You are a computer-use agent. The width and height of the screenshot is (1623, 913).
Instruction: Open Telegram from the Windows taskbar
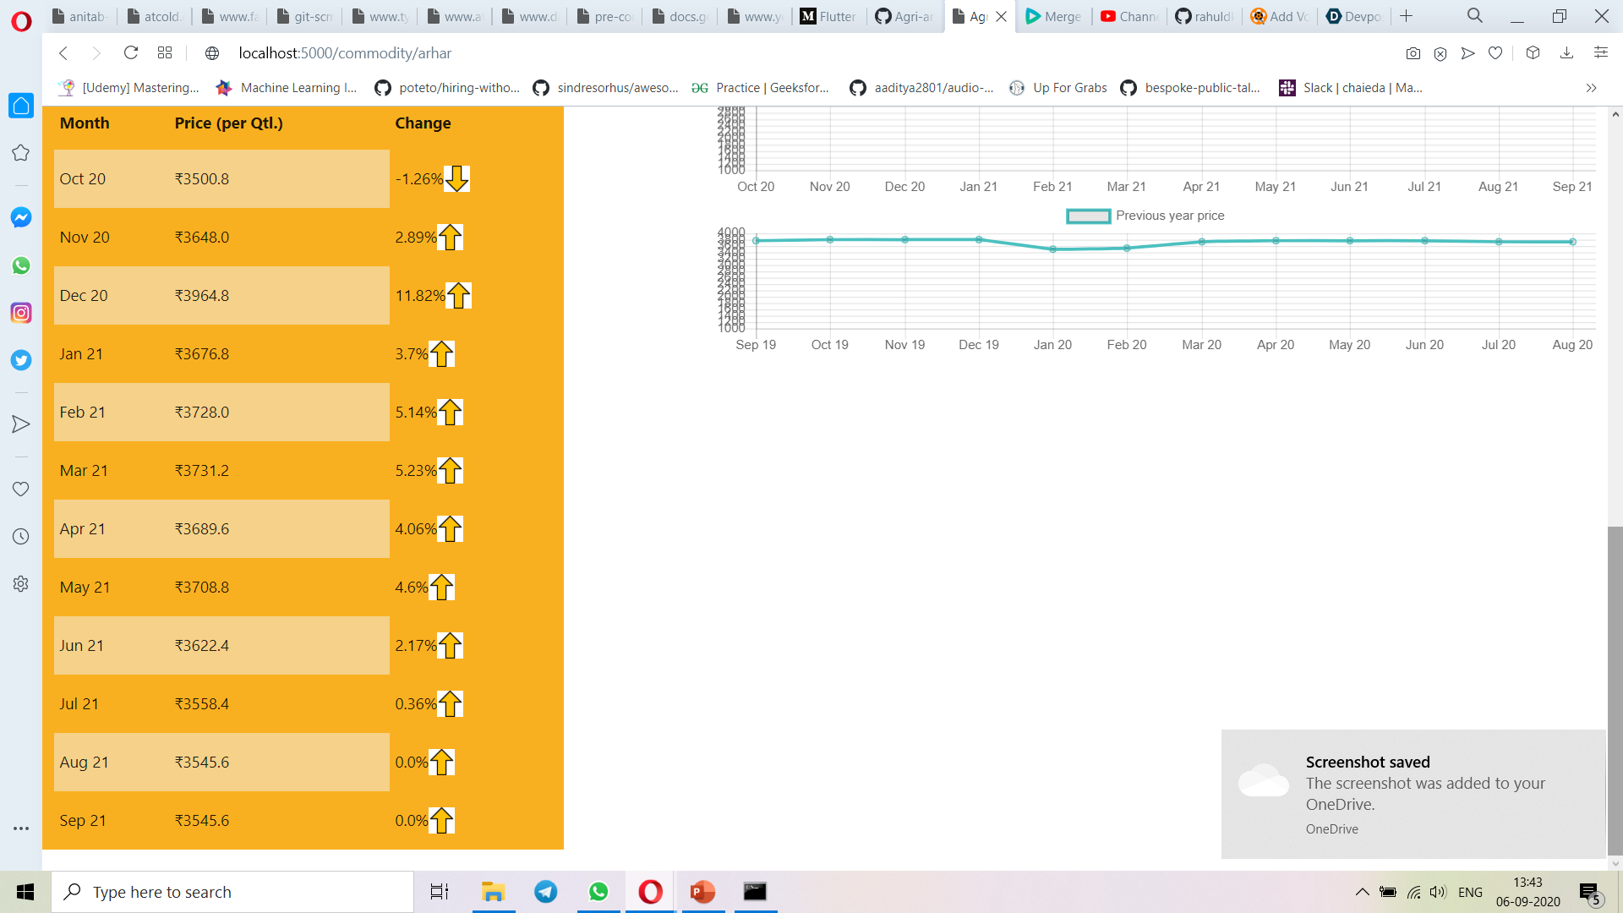point(546,892)
